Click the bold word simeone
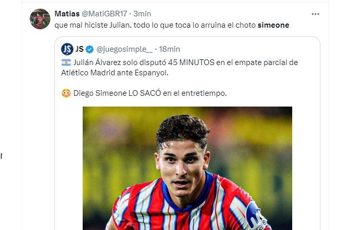This screenshot has height=230, width=342. 273,25
